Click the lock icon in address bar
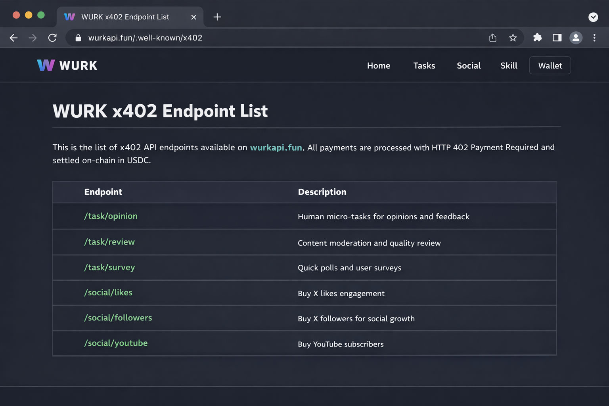This screenshot has height=406, width=609. pos(78,38)
